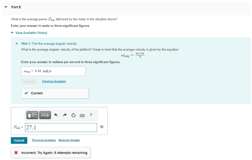Open the Greek symbols palette

(x=45, y=115)
